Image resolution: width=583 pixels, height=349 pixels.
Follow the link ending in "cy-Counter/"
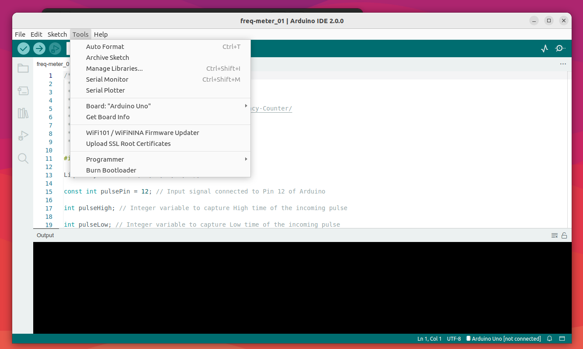point(271,108)
